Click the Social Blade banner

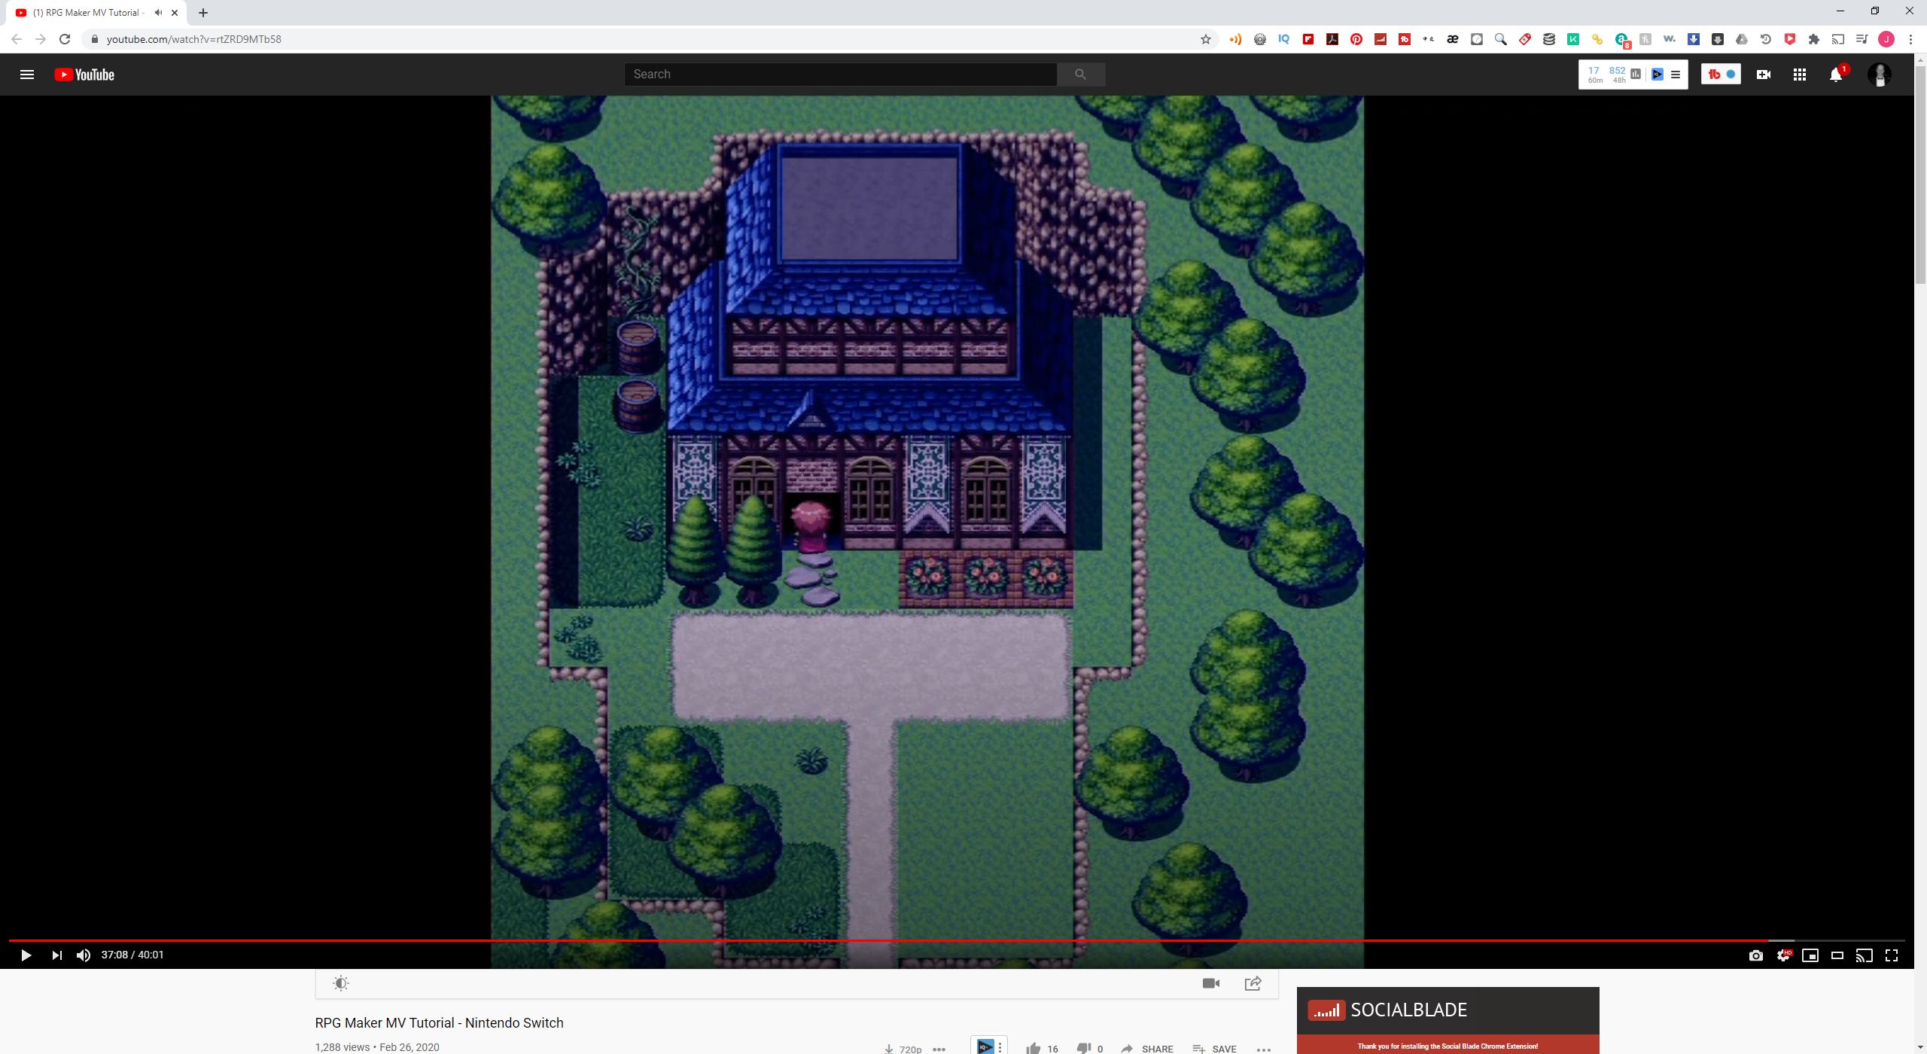click(1448, 1020)
